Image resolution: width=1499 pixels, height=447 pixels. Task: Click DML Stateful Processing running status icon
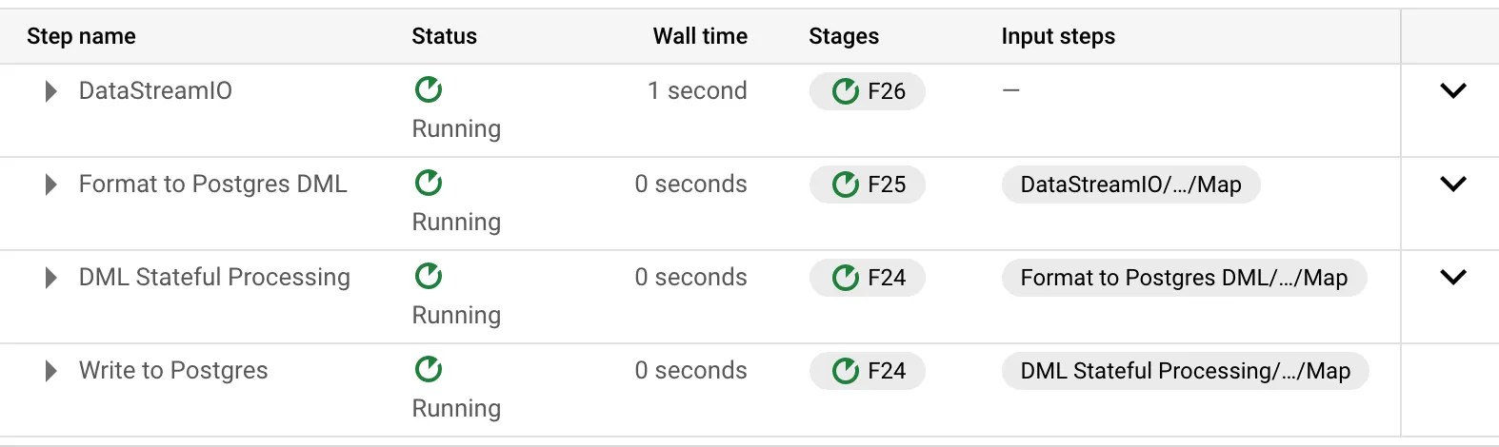click(429, 276)
